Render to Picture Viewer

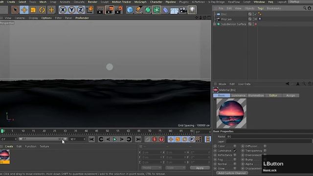(110, 10)
